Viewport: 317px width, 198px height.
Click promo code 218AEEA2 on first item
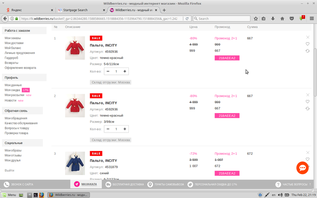227,58
